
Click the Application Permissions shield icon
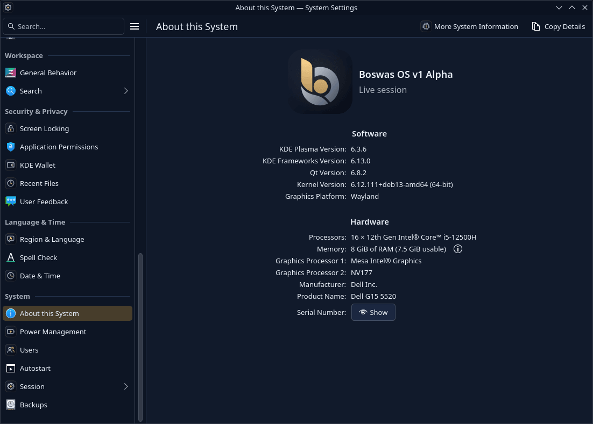coord(11,147)
